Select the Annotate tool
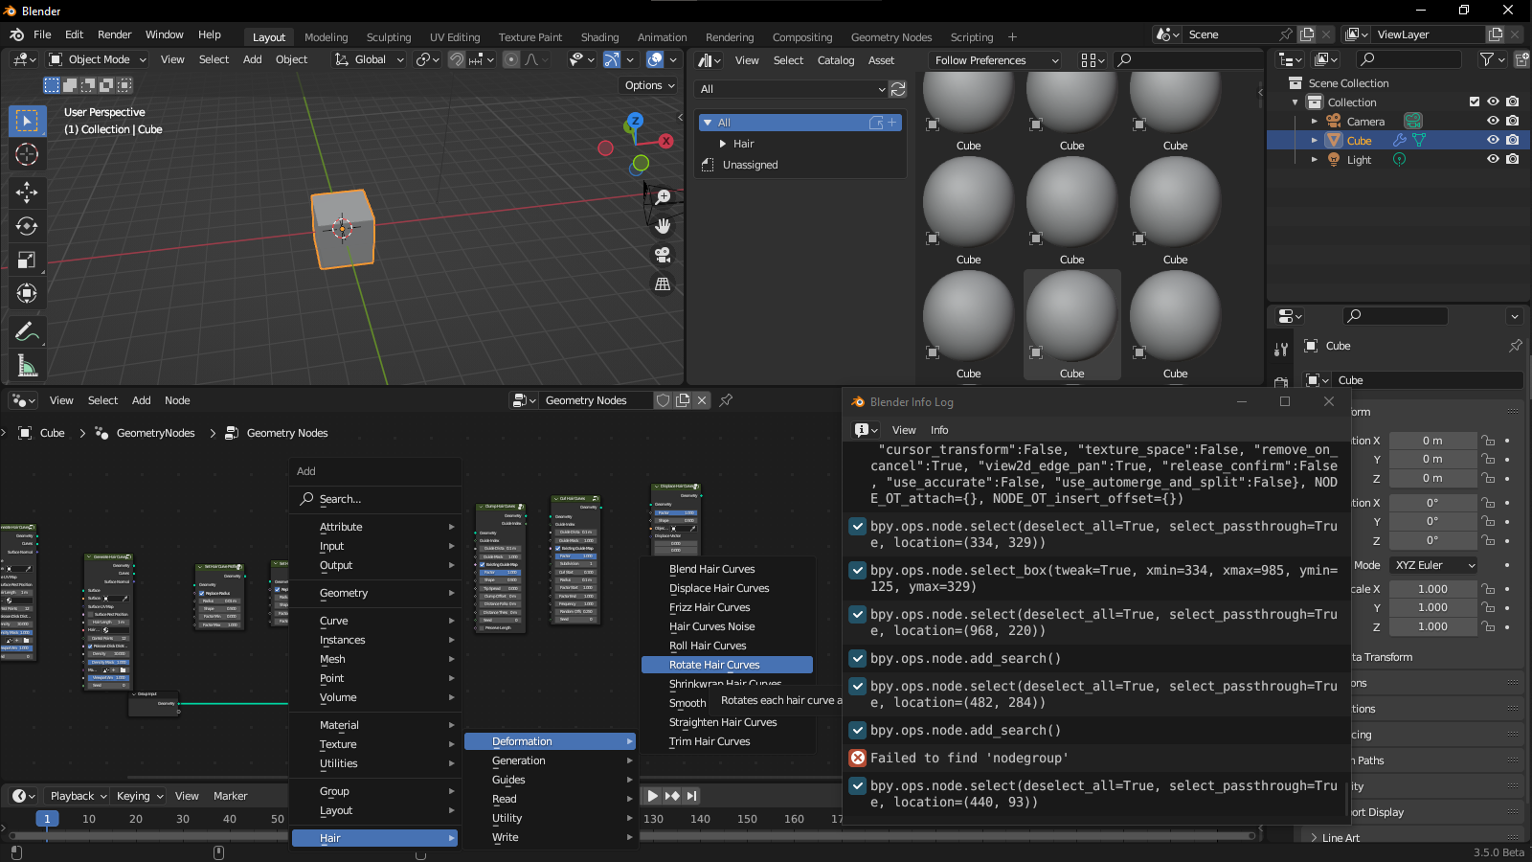Image resolution: width=1532 pixels, height=862 pixels. click(x=27, y=331)
